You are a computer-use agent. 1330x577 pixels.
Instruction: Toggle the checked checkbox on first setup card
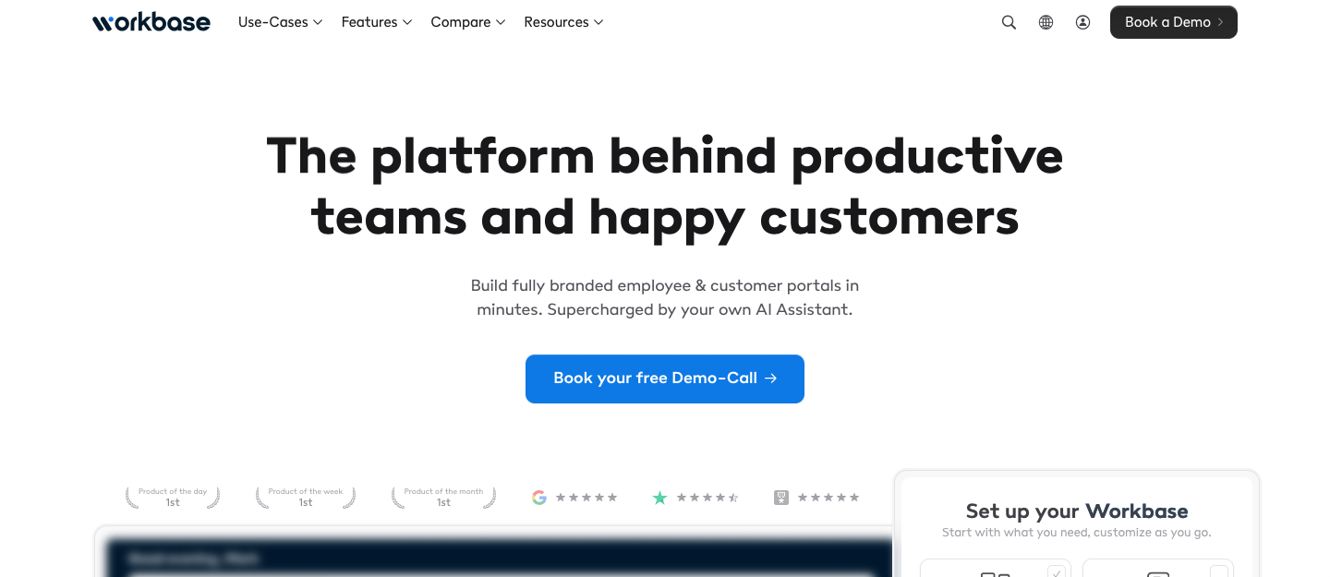coord(1056,572)
